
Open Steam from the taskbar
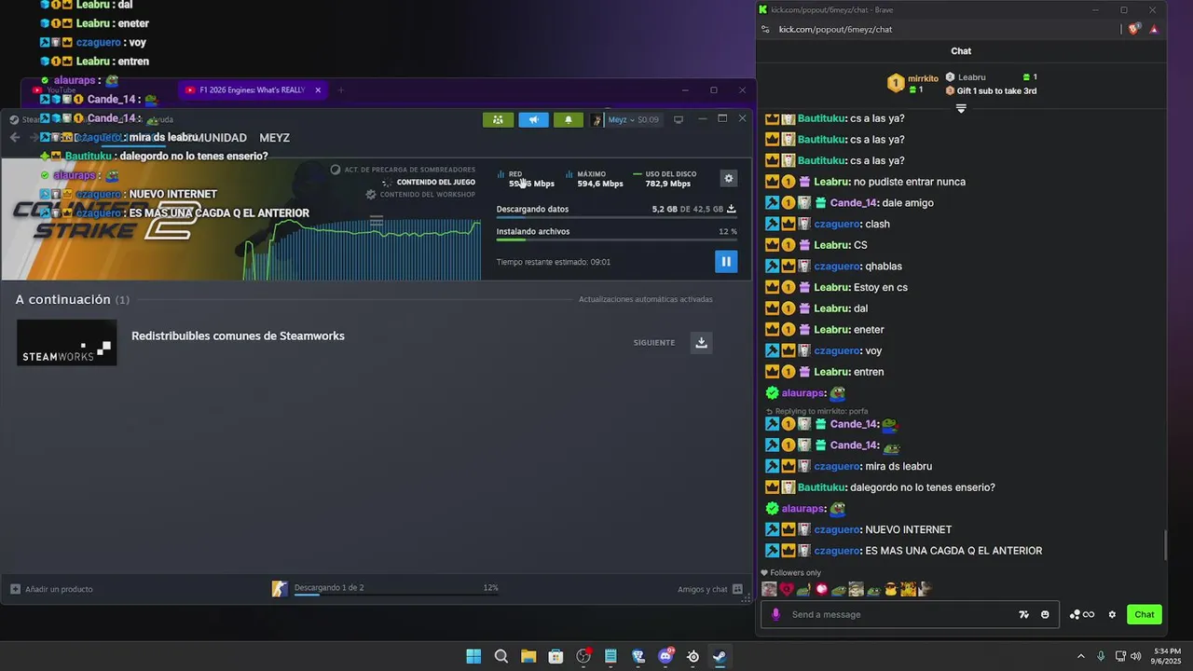coord(720,656)
